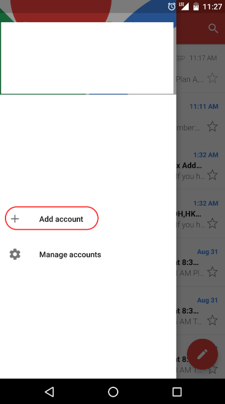The height and width of the screenshot is (404, 225).
Task: Tap the search magnifier icon
Action: (x=213, y=28)
